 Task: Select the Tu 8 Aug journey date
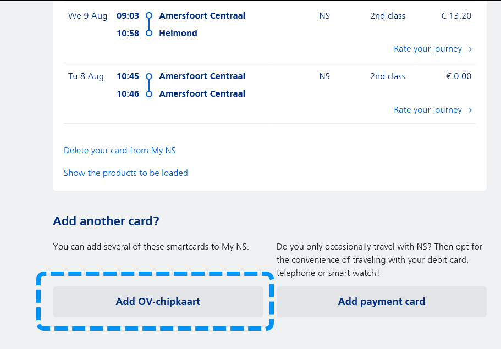point(86,76)
